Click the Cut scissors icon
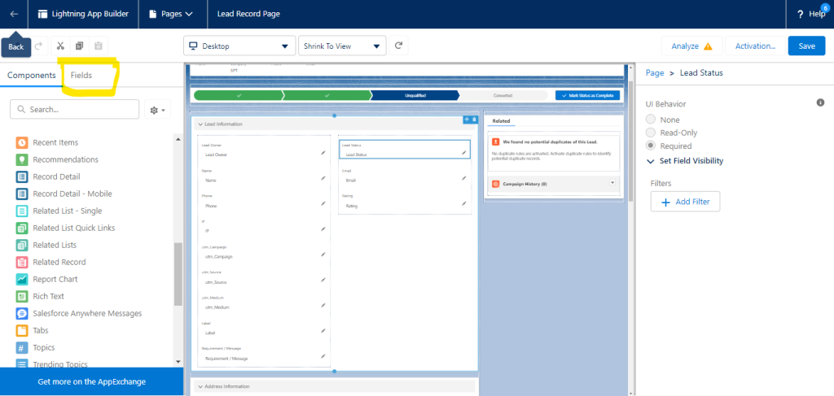Image resolution: width=834 pixels, height=396 pixels. (x=60, y=46)
